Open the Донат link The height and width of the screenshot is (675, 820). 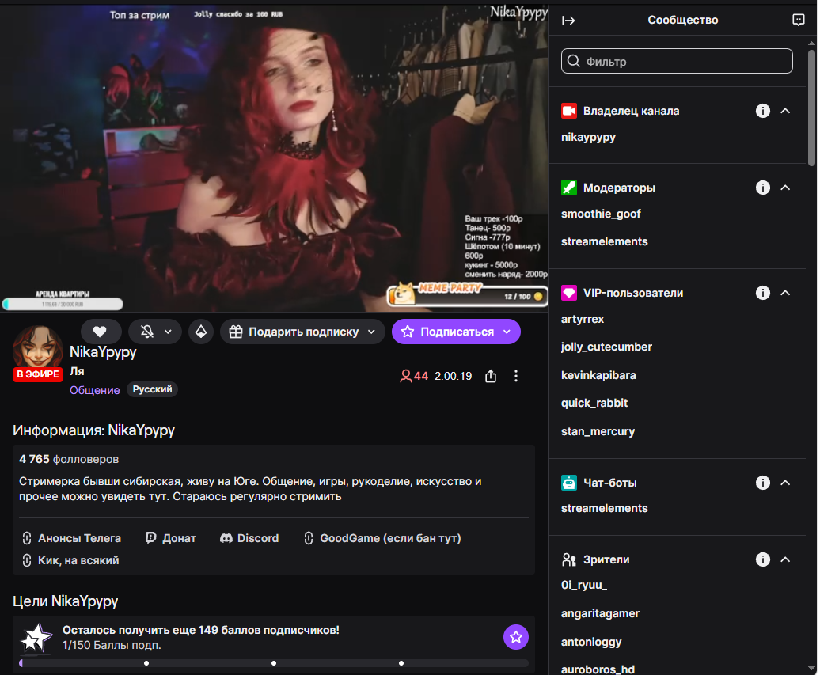coord(170,538)
